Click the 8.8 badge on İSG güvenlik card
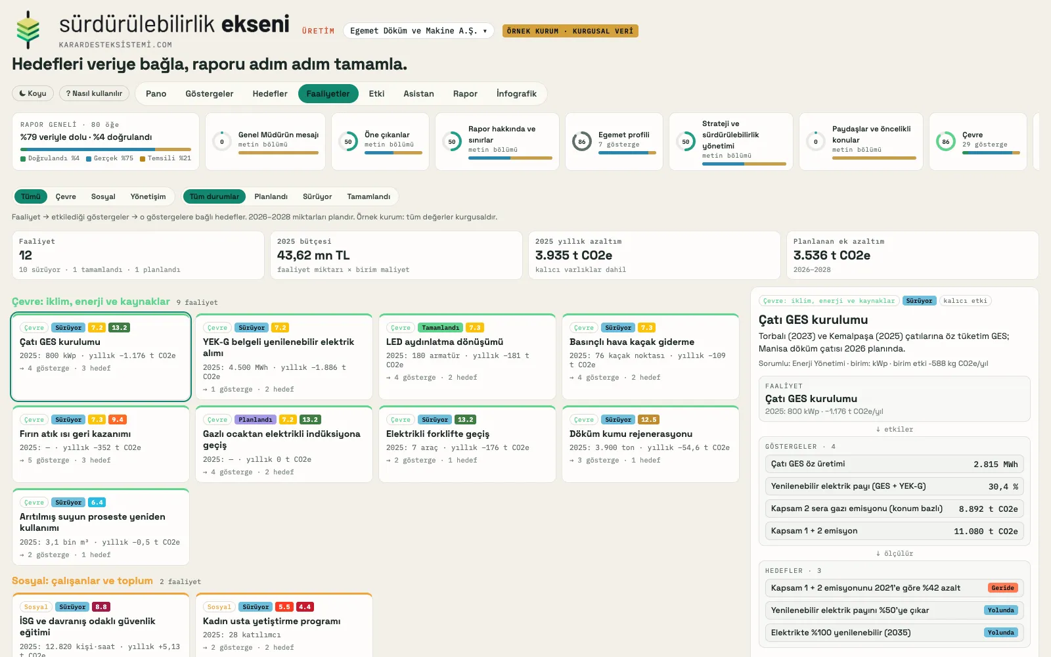1051x657 pixels. click(101, 606)
